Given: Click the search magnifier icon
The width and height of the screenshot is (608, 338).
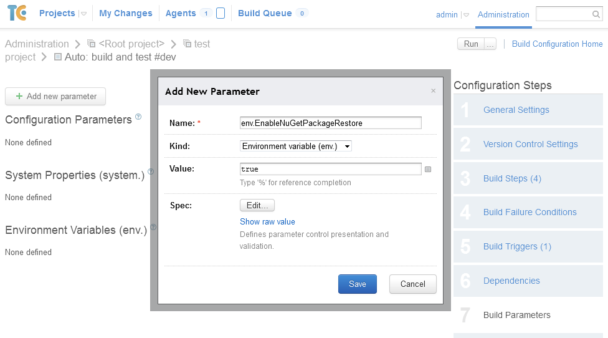Looking at the screenshot, I should tap(596, 14).
